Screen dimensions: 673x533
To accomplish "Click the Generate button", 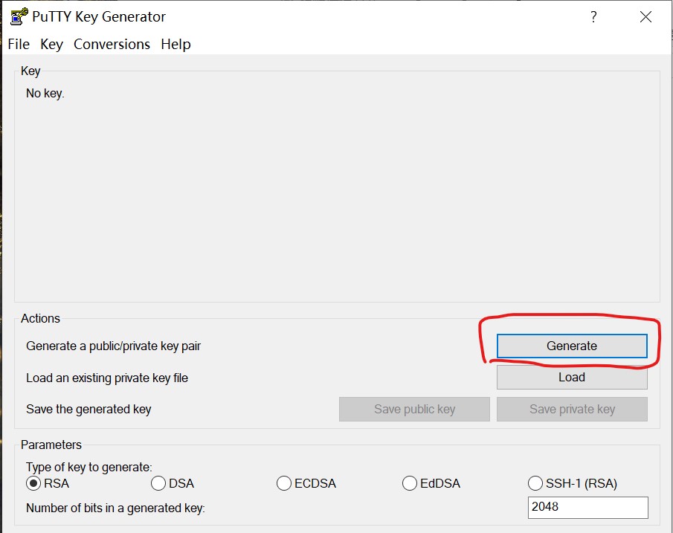I will 572,346.
